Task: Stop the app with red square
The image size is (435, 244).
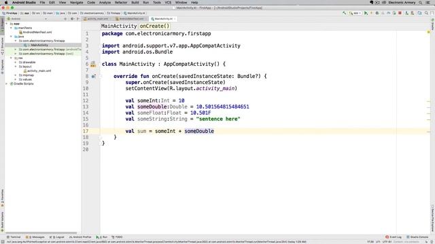Action: tap(400, 13)
